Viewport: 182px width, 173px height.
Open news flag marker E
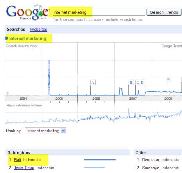point(168,79)
